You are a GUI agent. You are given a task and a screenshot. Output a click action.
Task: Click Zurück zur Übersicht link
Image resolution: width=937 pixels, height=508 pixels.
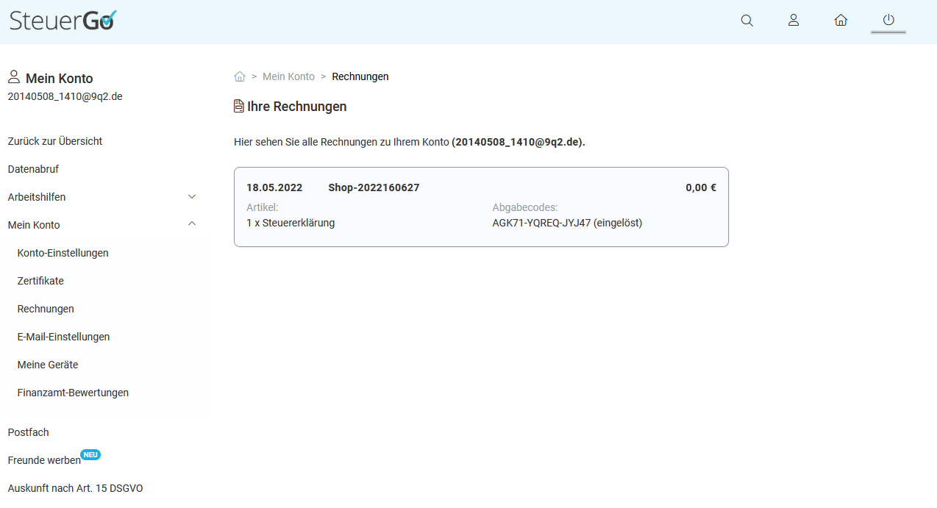tap(55, 141)
